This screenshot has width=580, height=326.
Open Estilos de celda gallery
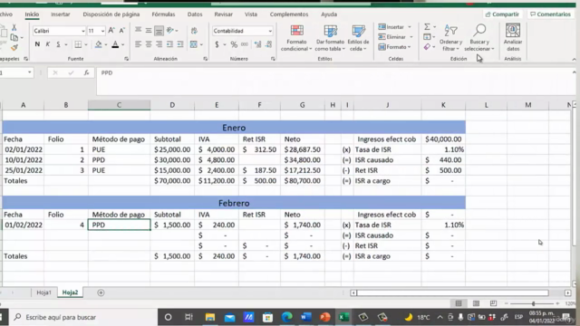(x=358, y=38)
